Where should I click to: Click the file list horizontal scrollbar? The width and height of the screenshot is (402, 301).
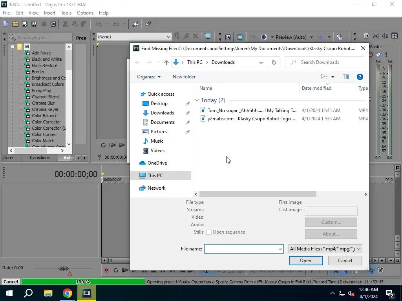point(258,194)
